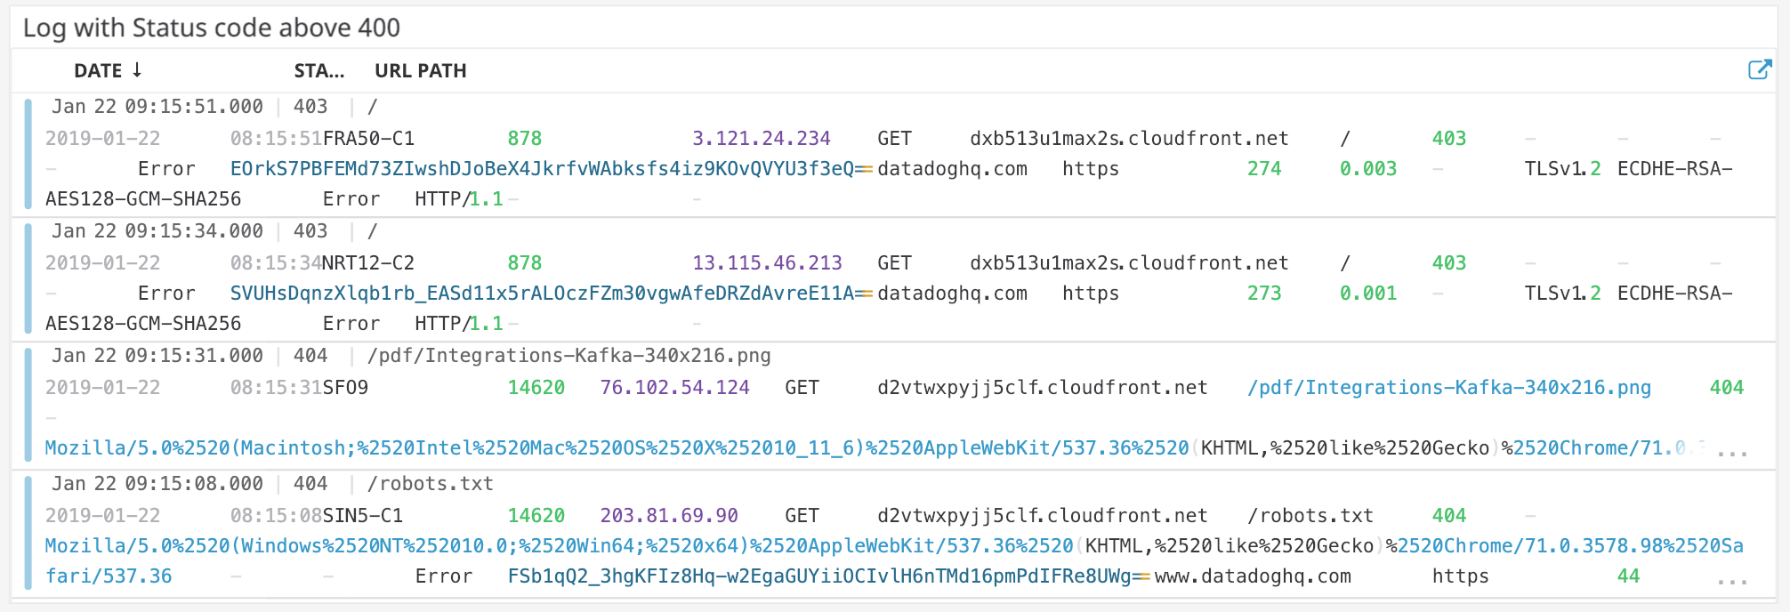Click the URL PATH column header
The height and width of the screenshot is (612, 1790).
[420, 71]
